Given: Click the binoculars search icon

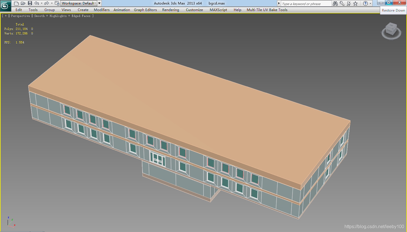Looking at the screenshot, I should (335, 3).
